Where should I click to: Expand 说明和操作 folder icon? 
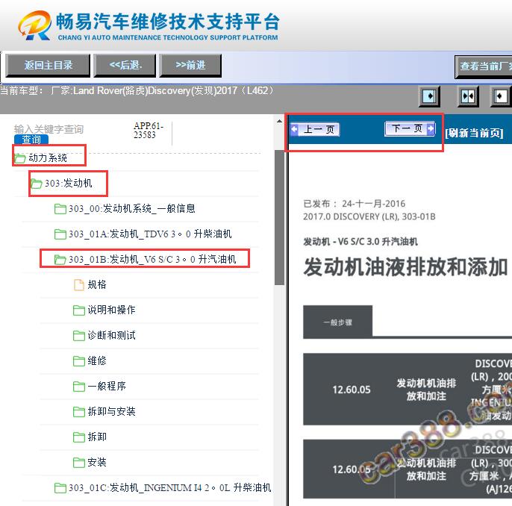click(78, 310)
